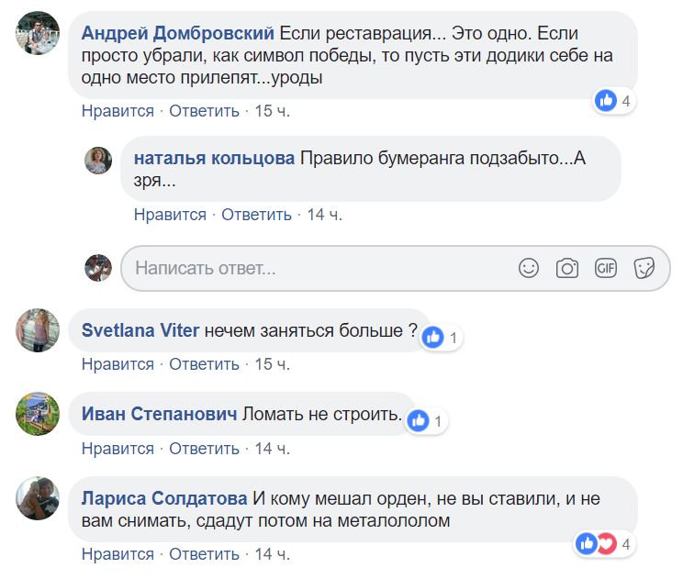This screenshot has width=683, height=579.
Task: Click the Лариса Солдатова name link
Action: click(x=164, y=498)
